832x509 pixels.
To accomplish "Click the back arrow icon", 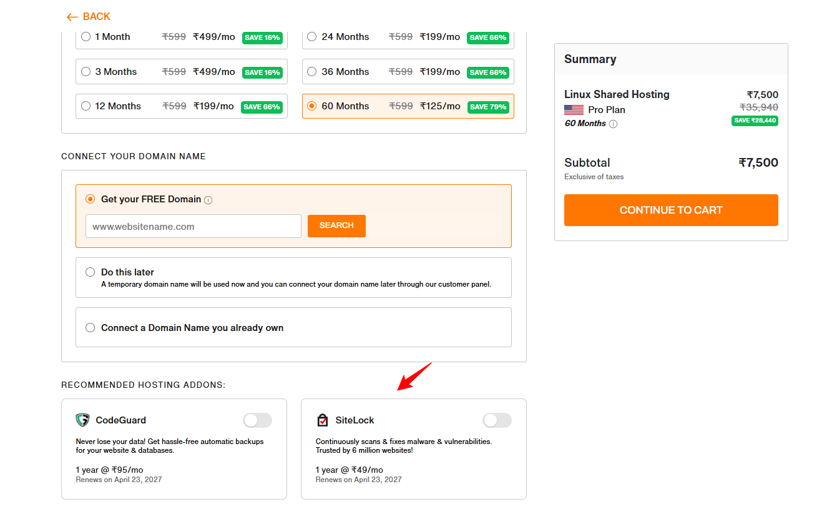I will [x=72, y=17].
